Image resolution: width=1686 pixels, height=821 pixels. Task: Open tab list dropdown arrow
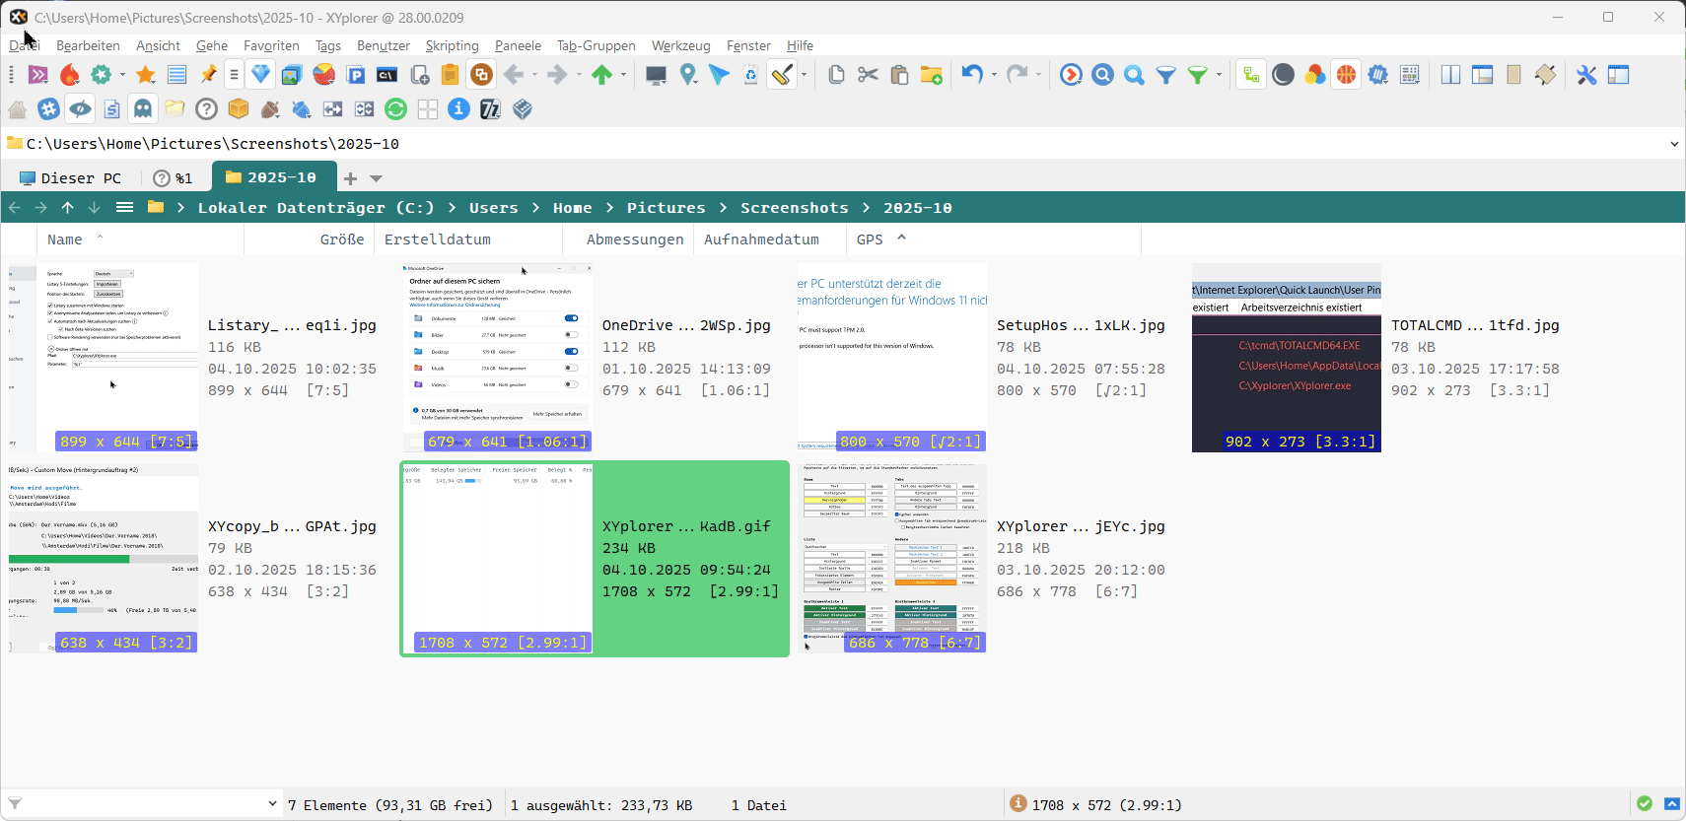point(376,178)
